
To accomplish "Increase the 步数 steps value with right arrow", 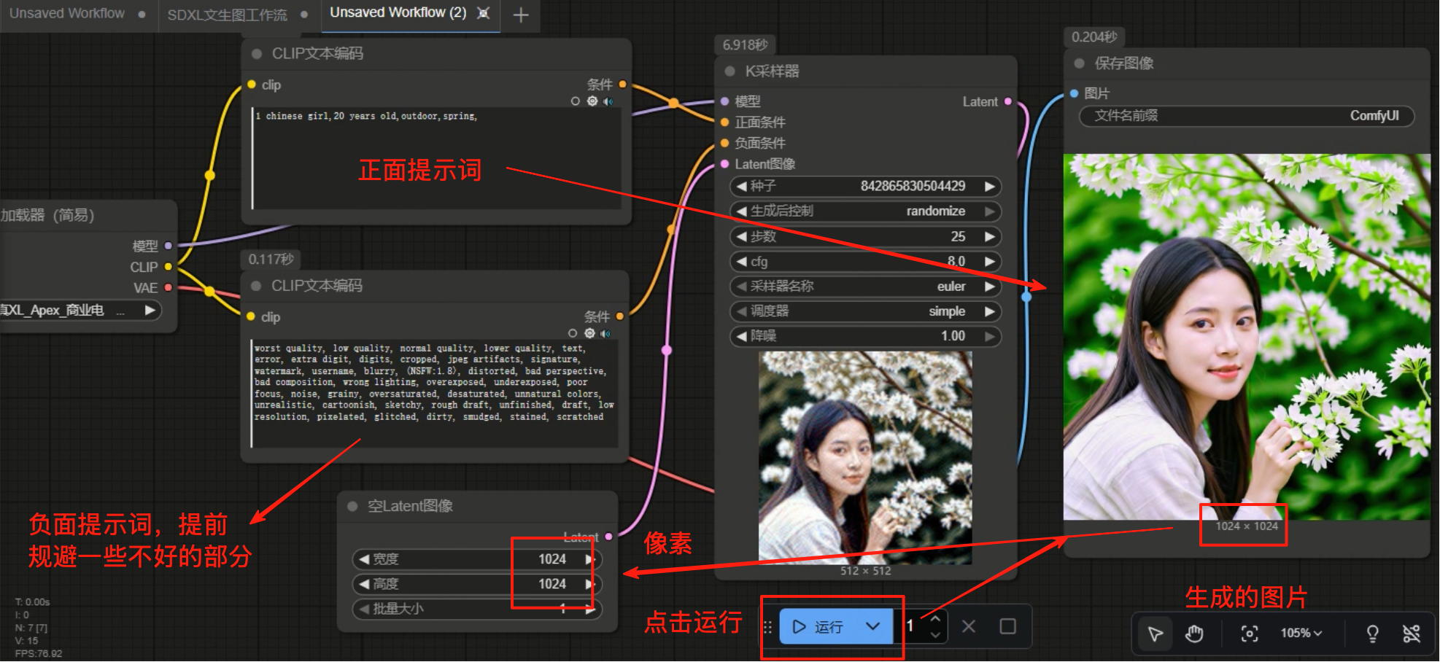I will coord(990,236).
